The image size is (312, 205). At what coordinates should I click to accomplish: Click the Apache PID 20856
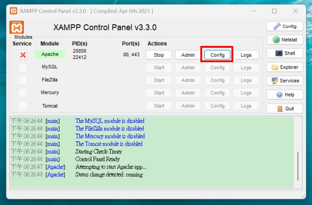[x=79, y=51]
